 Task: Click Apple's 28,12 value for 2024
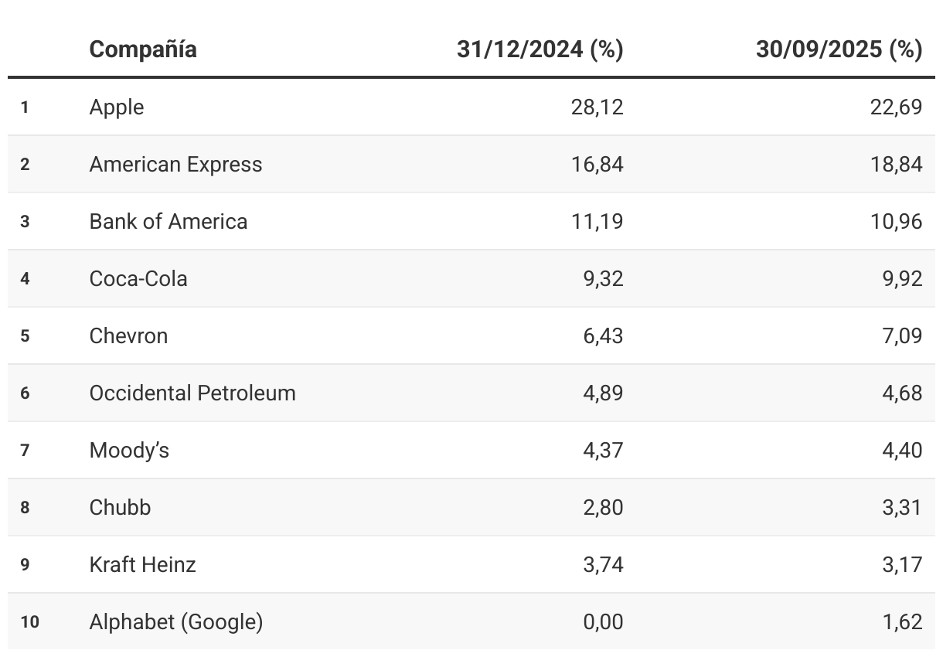click(x=597, y=107)
